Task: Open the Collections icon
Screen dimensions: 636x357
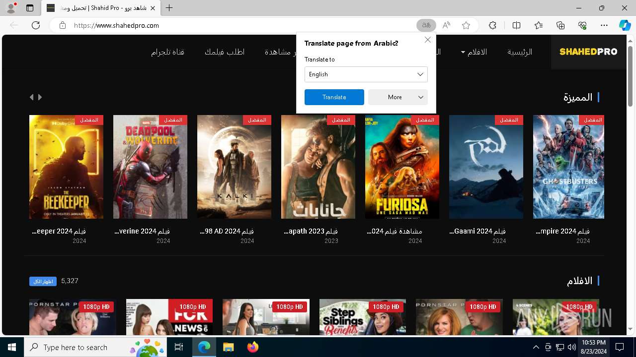Action: pos(560,25)
